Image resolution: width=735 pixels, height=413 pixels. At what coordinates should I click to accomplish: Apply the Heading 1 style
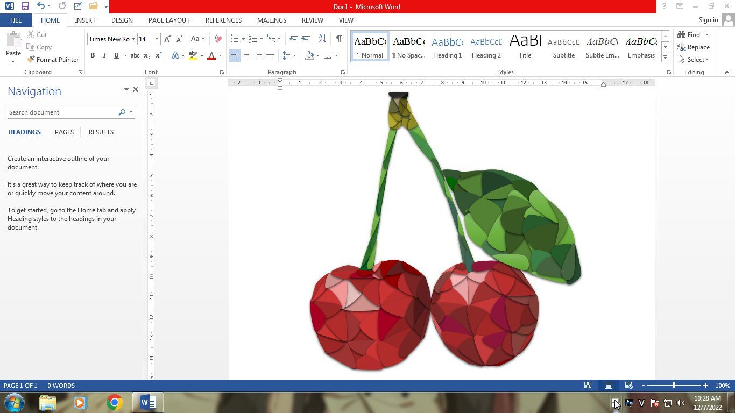point(447,47)
